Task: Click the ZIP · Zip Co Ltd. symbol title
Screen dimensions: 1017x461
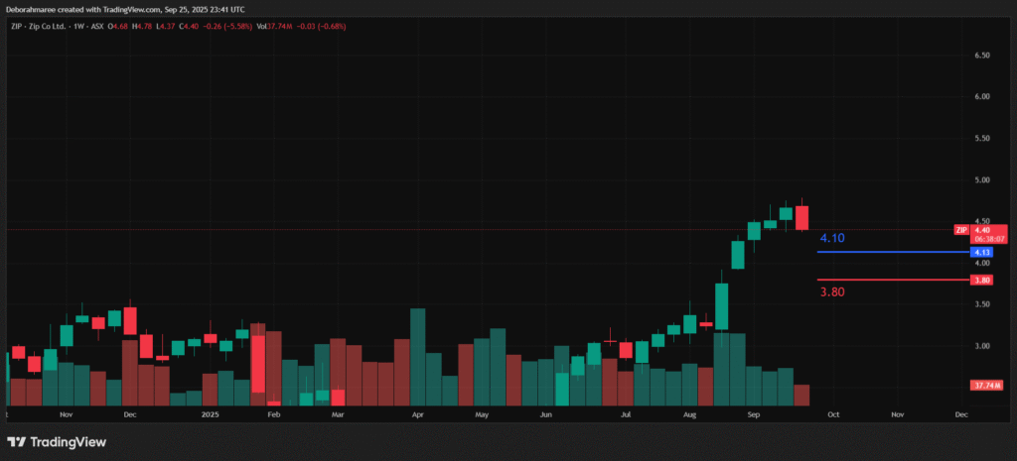Action: click(46, 27)
